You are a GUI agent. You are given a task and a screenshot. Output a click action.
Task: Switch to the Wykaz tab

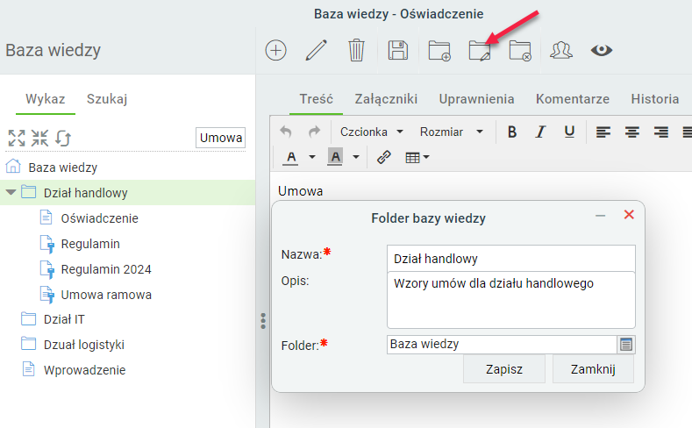point(46,99)
